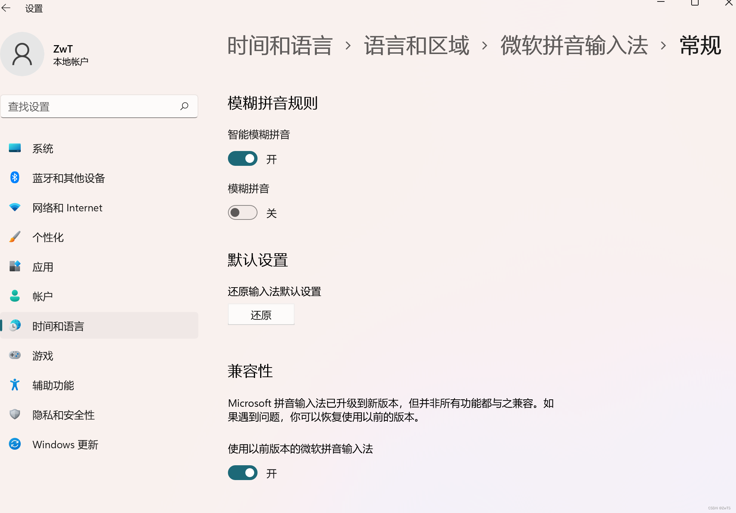Select the 个性化 paintbrush icon
736x513 pixels.
(15, 237)
